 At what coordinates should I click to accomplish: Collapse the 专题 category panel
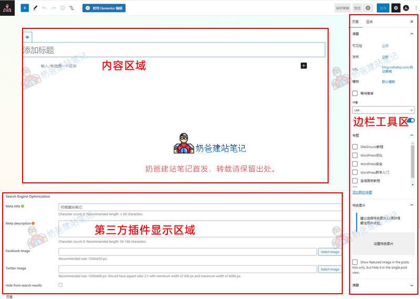click(x=412, y=135)
